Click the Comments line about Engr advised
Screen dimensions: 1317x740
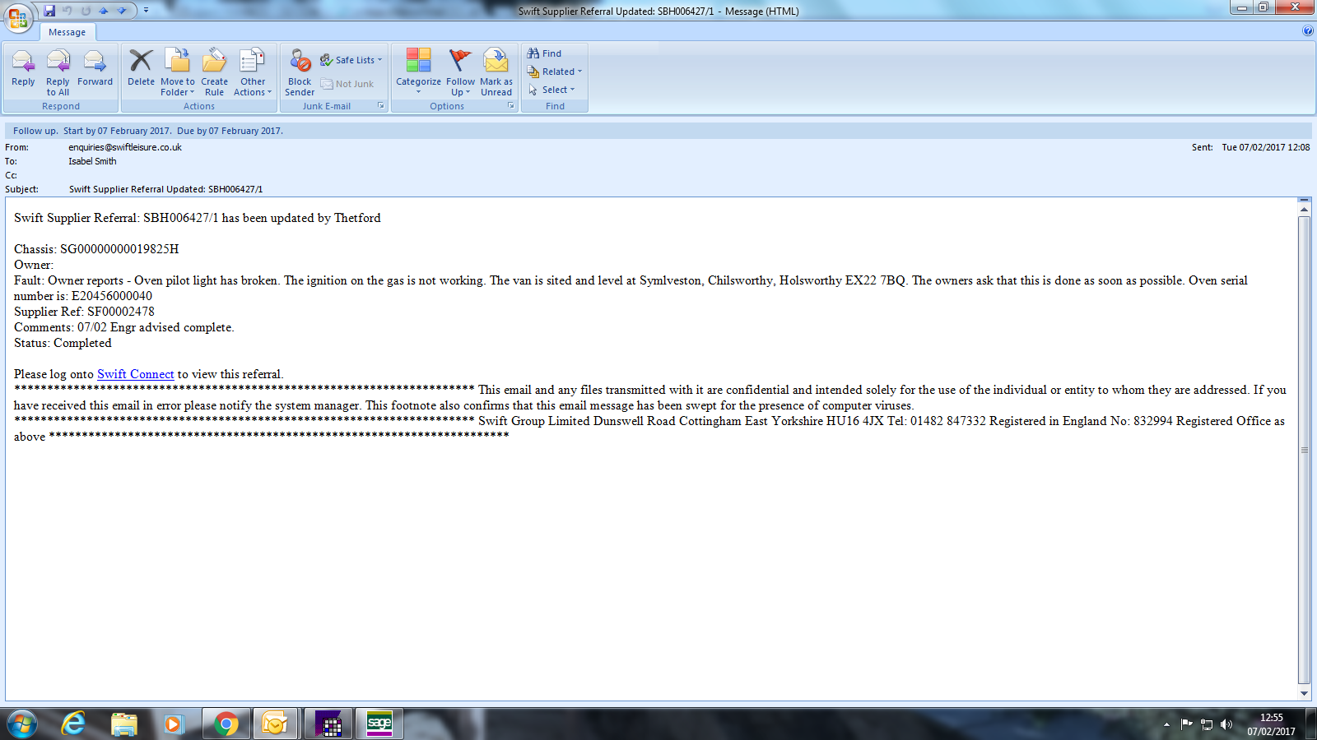coord(124,327)
